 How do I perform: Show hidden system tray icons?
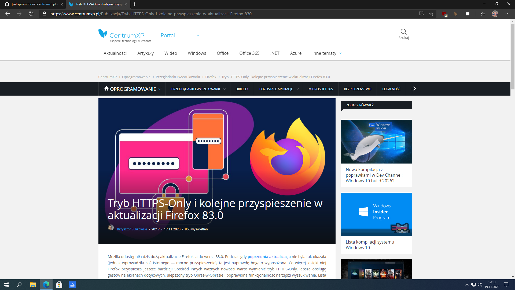click(x=467, y=285)
